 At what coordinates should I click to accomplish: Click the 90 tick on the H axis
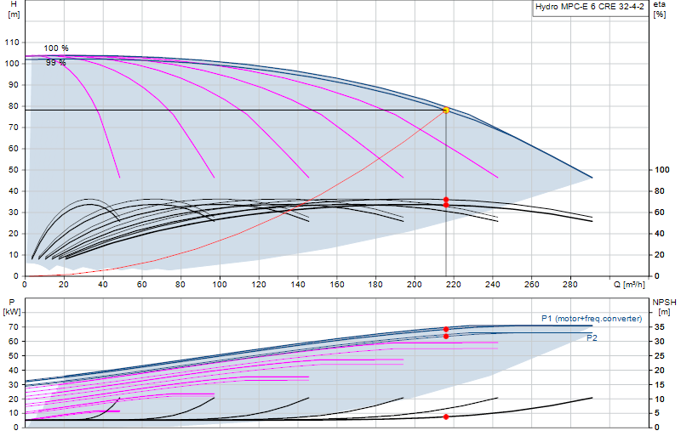click(x=14, y=85)
